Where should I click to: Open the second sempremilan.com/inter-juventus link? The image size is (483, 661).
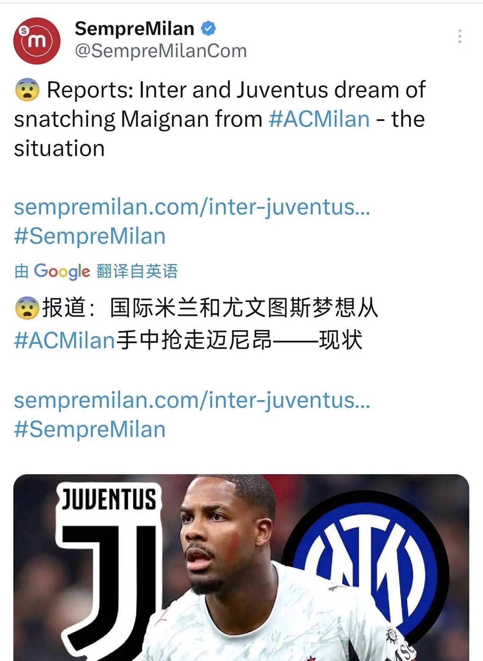192,400
